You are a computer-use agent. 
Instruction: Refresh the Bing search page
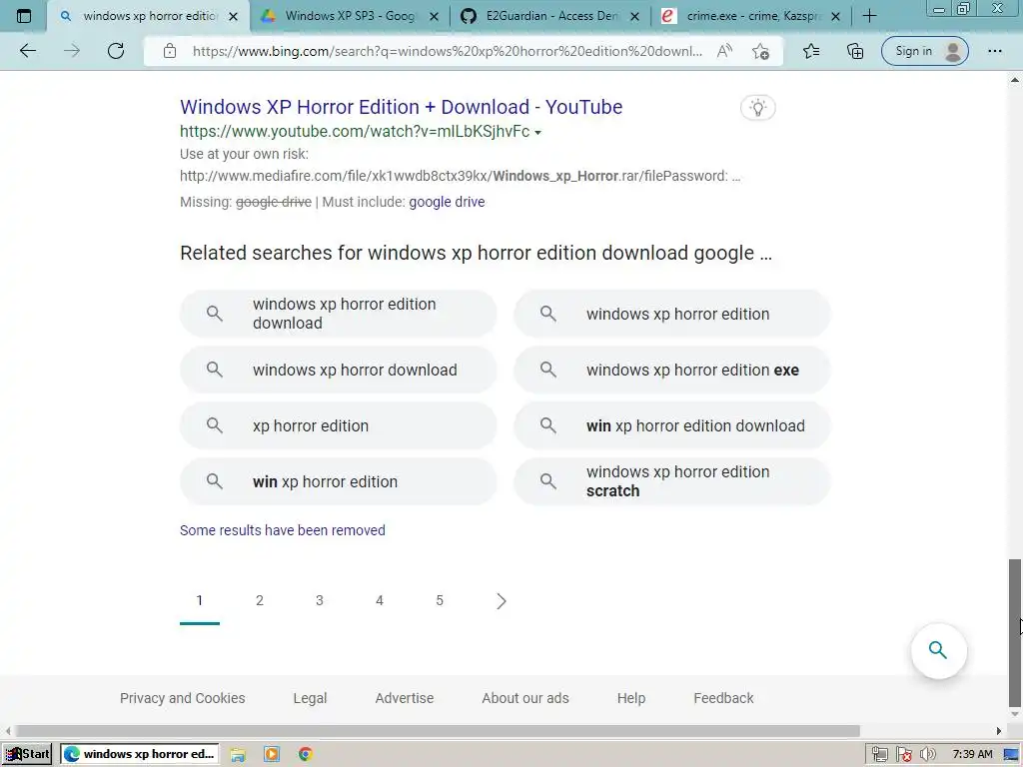click(116, 51)
